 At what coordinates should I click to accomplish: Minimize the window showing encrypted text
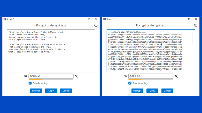182,19
